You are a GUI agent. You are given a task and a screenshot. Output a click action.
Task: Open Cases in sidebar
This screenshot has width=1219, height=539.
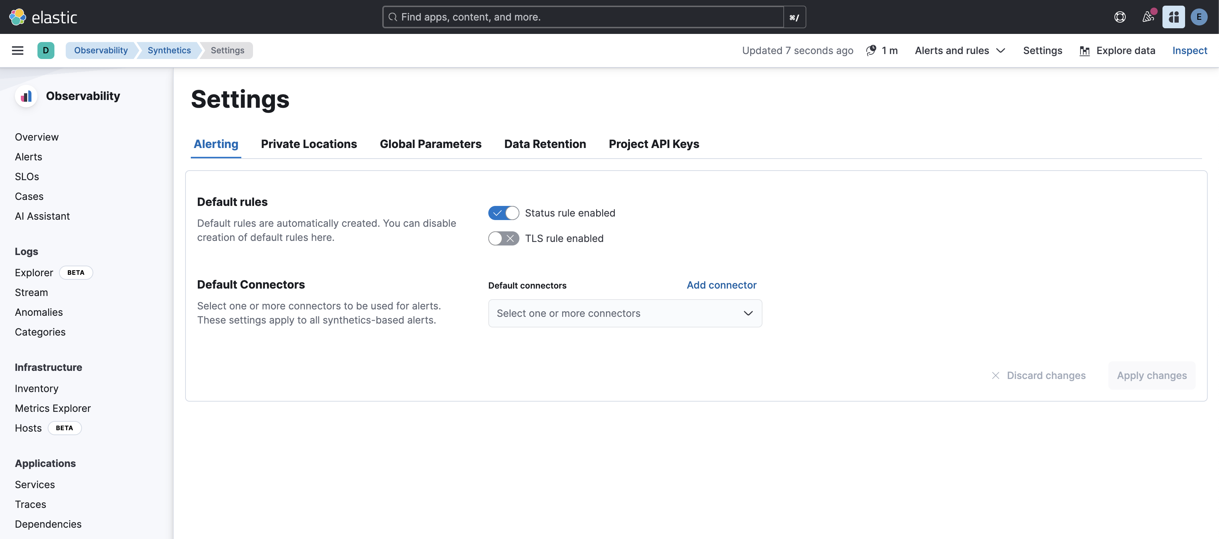tap(29, 196)
